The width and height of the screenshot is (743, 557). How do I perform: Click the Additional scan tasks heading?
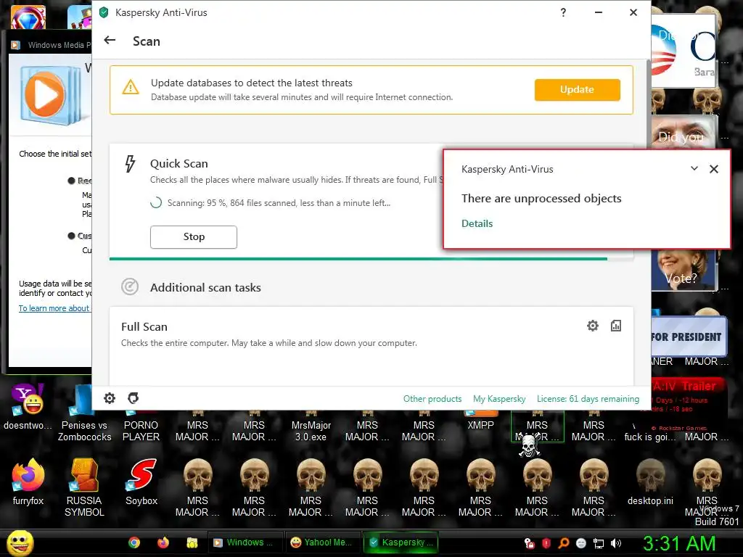point(205,287)
